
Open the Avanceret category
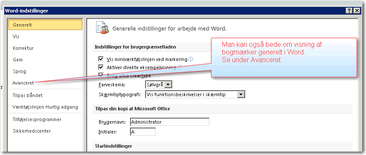[23, 83]
